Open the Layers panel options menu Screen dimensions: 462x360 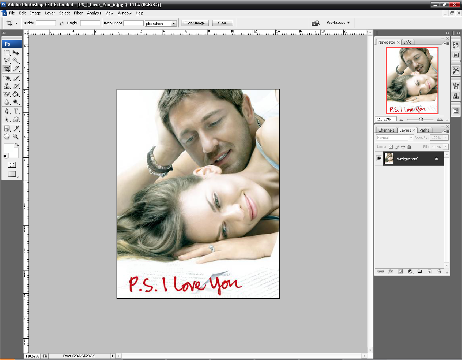446,131
